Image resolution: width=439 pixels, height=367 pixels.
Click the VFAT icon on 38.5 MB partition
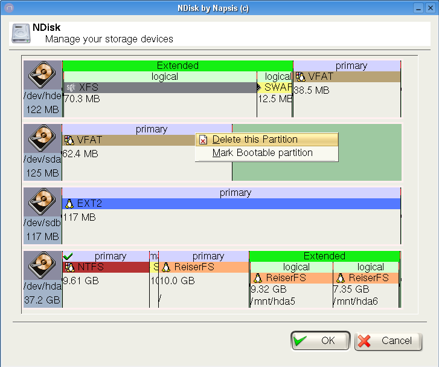pos(300,77)
